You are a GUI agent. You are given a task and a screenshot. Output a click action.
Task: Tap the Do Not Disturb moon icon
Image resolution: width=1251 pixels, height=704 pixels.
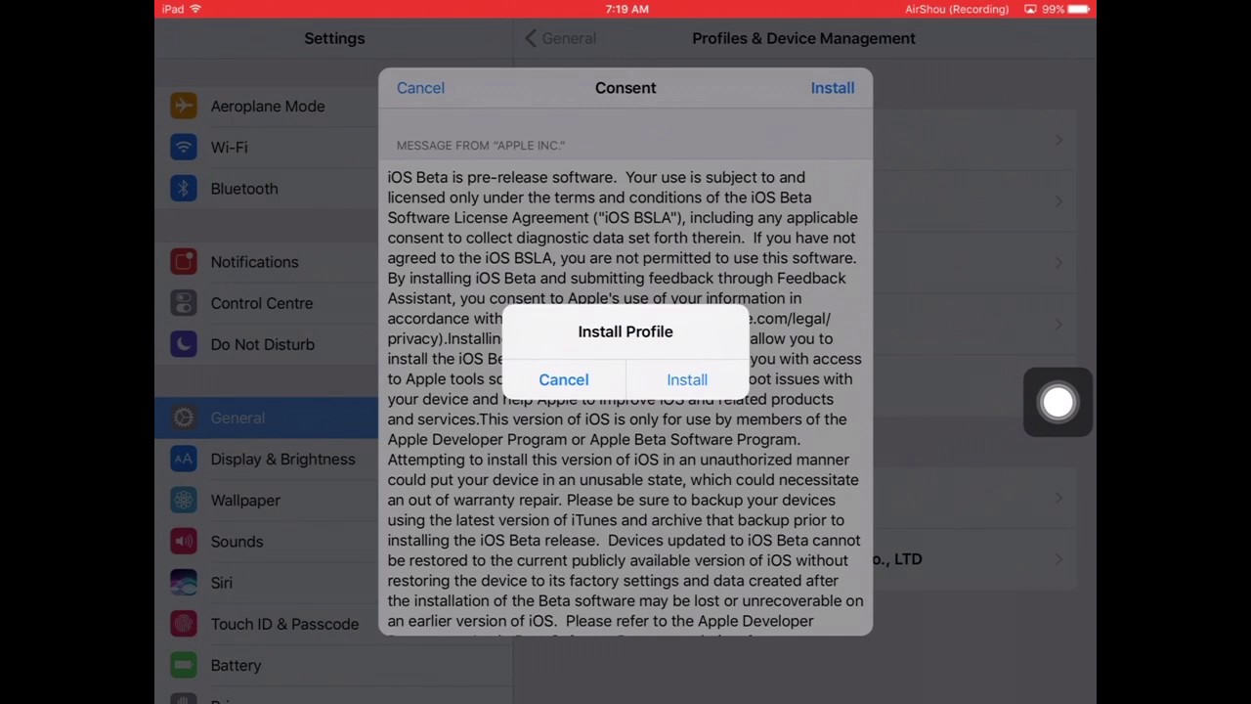pos(184,343)
